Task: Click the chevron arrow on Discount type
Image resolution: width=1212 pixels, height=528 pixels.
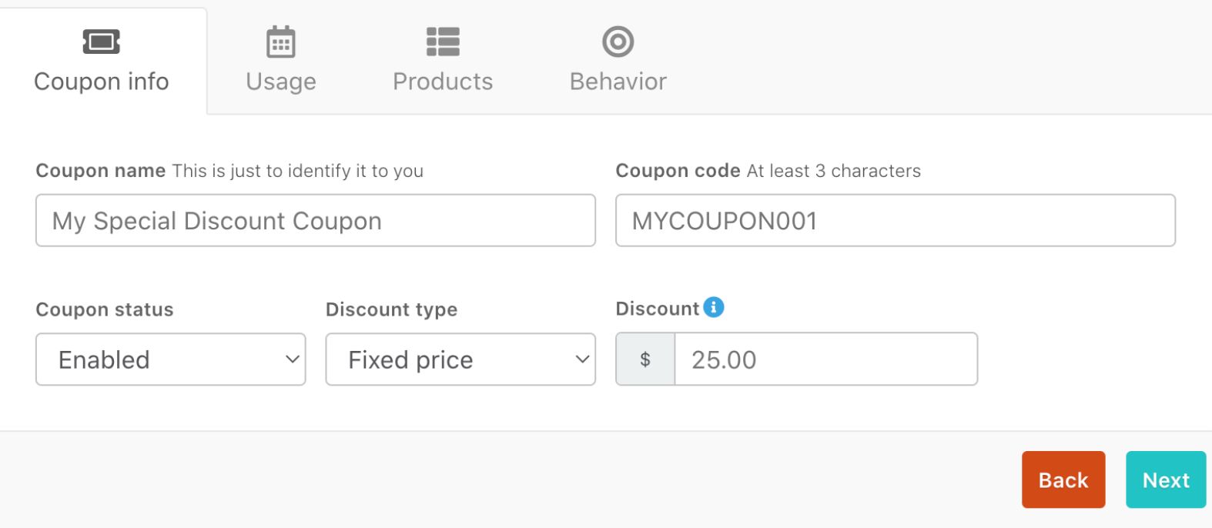Action: [x=582, y=359]
